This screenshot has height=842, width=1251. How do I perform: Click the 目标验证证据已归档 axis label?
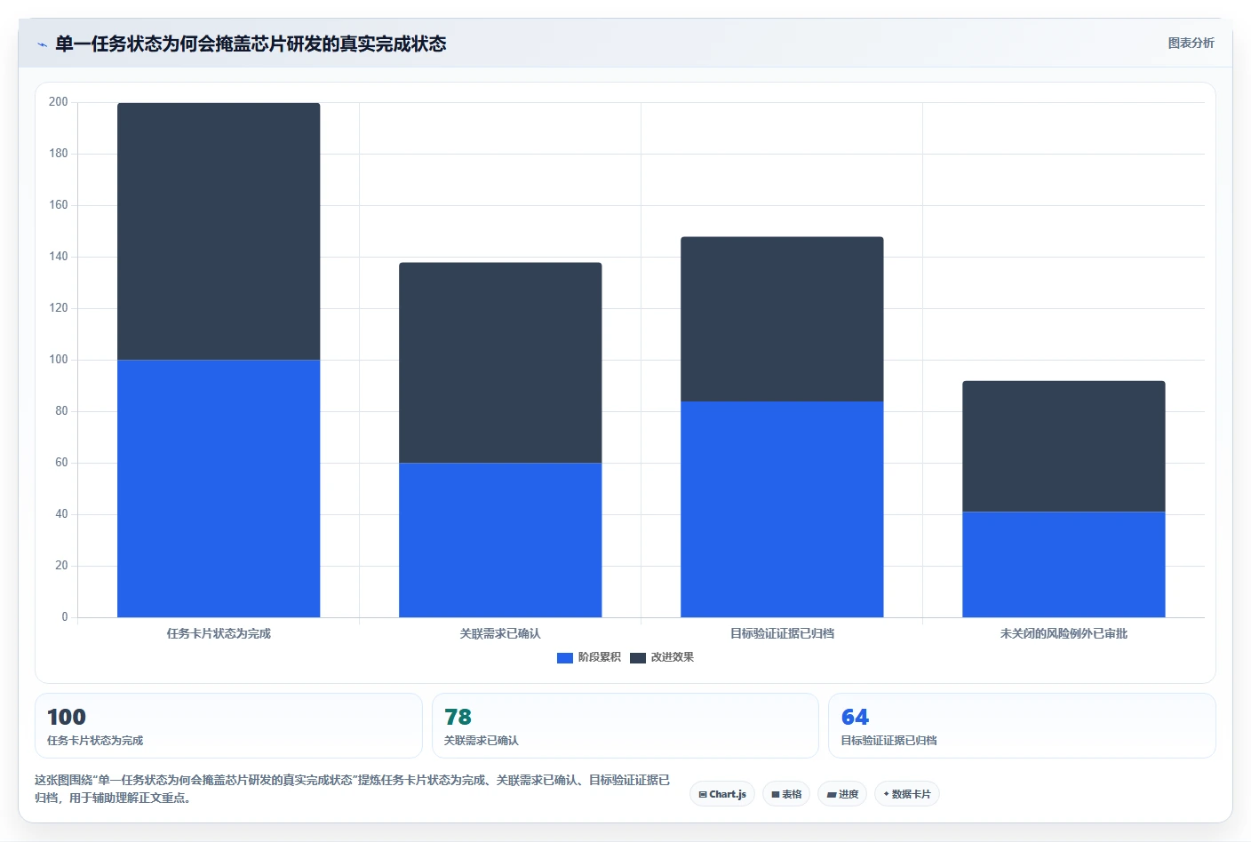[782, 633]
